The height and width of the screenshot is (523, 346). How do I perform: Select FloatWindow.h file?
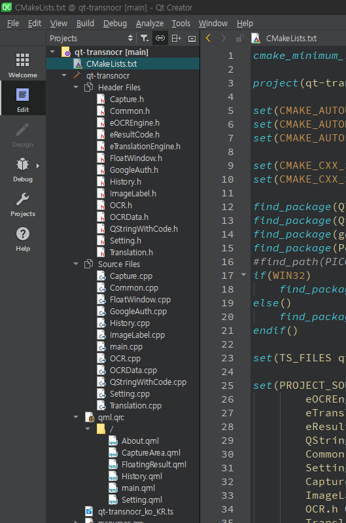136,158
